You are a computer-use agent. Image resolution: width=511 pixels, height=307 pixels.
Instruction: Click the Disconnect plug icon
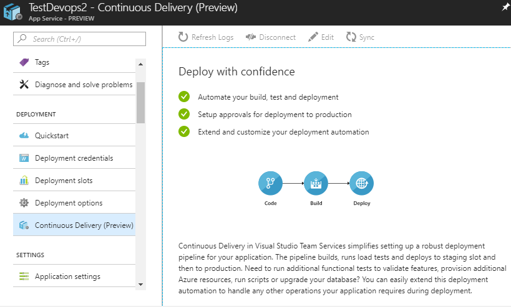(x=251, y=37)
